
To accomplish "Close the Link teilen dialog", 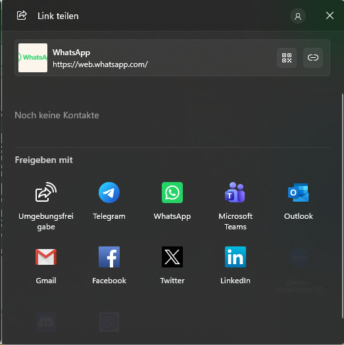I will pos(330,16).
